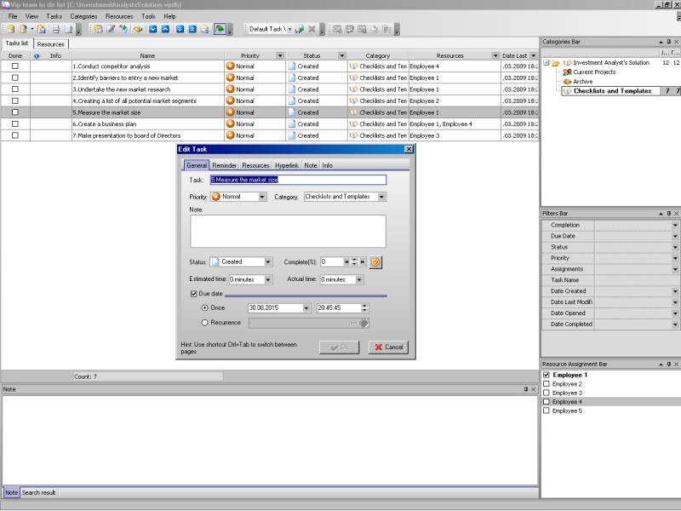Screen dimensions: 681x511
Task: Click the blue move-down arrow toolbar icon
Action: pos(152,29)
